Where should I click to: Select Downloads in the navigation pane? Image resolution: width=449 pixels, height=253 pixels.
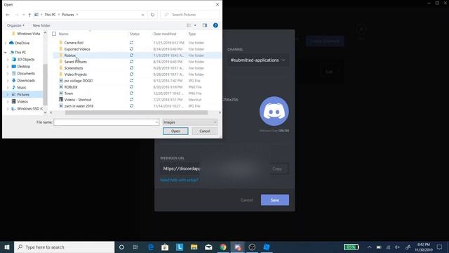pyautogui.click(x=26, y=81)
